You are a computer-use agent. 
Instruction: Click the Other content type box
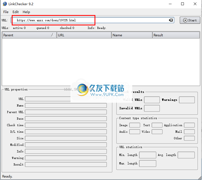pos(189,138)
